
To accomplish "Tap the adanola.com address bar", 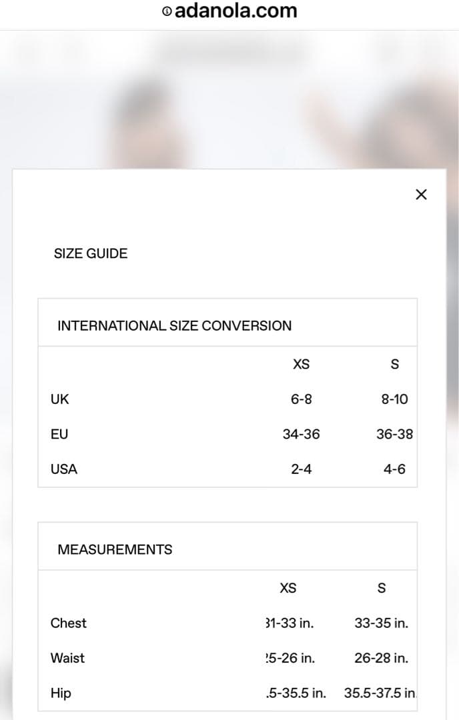I will 229,11.
